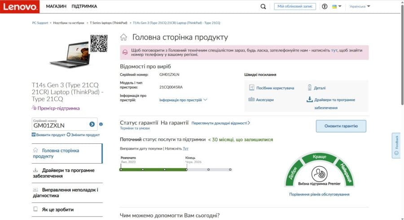Click the accessibility icon in header
The height and width of the screenshot is (220, 404).
pos(325,6)
